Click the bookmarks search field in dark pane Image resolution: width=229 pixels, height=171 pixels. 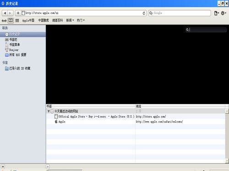click(x=206, y=30)
